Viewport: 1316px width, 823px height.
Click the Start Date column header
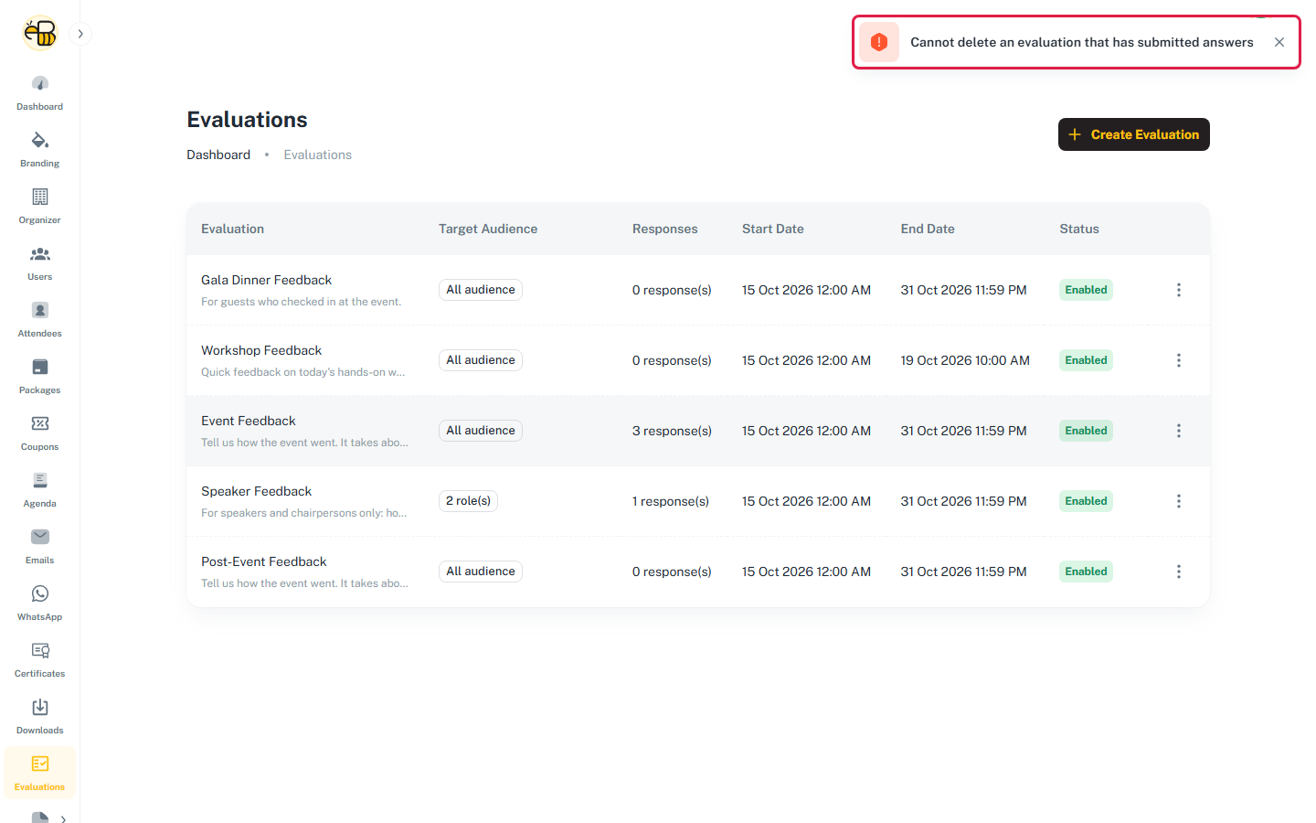click(773, 229)
